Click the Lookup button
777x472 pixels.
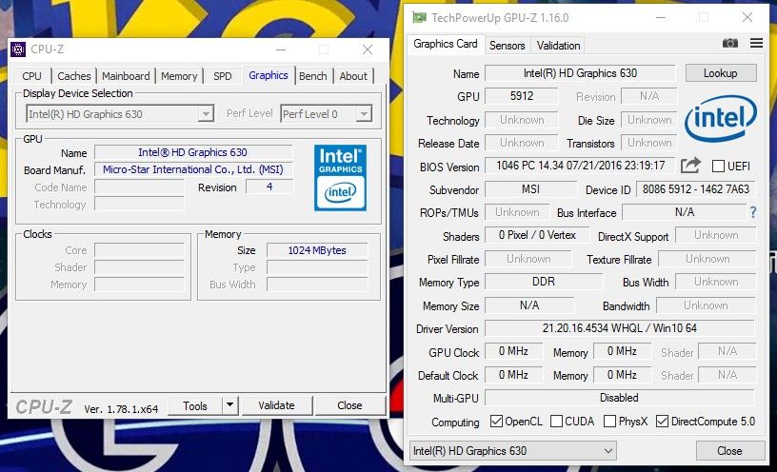[x=721, y=73]
